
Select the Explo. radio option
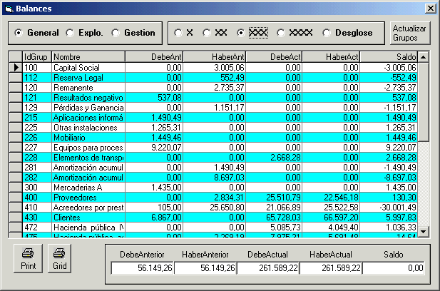70,33
